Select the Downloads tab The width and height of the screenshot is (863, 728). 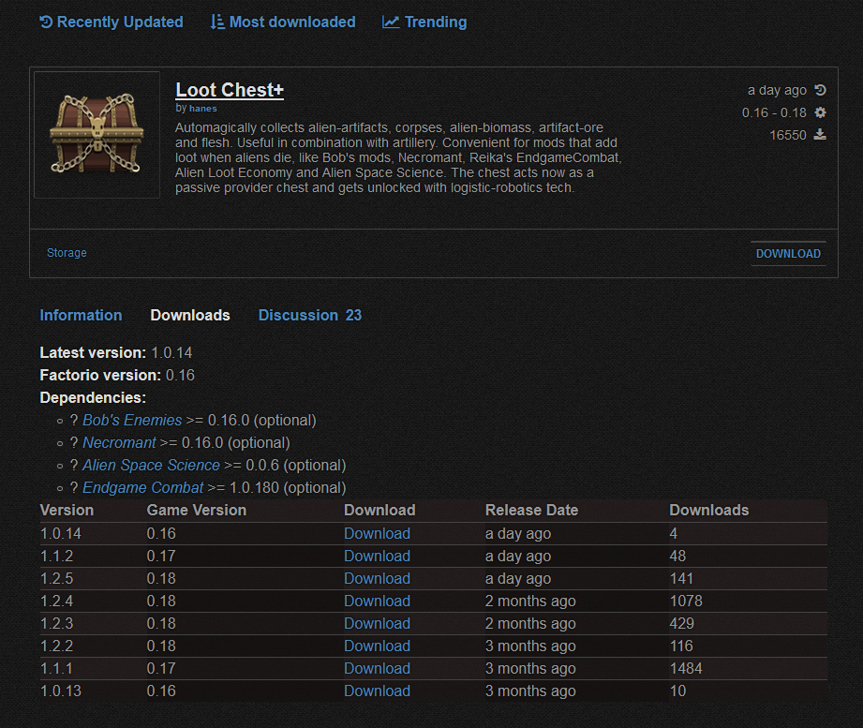click(190, 316)
